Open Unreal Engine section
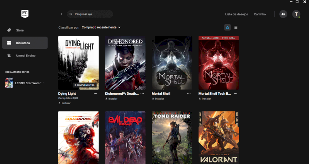 pyautogui.click(x=25, y=56)
